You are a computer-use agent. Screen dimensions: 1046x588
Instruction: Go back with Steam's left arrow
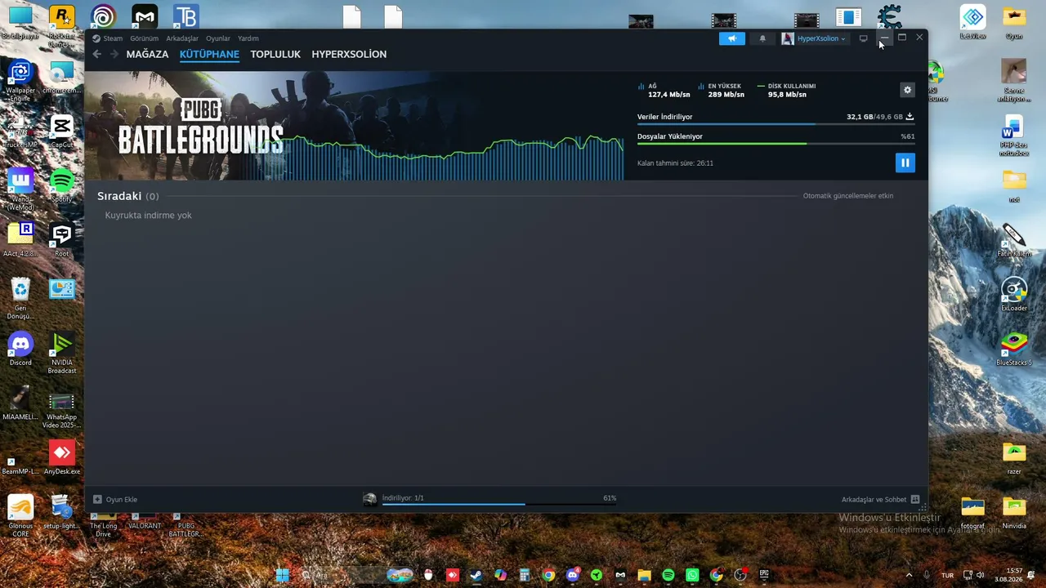(96, 54)
